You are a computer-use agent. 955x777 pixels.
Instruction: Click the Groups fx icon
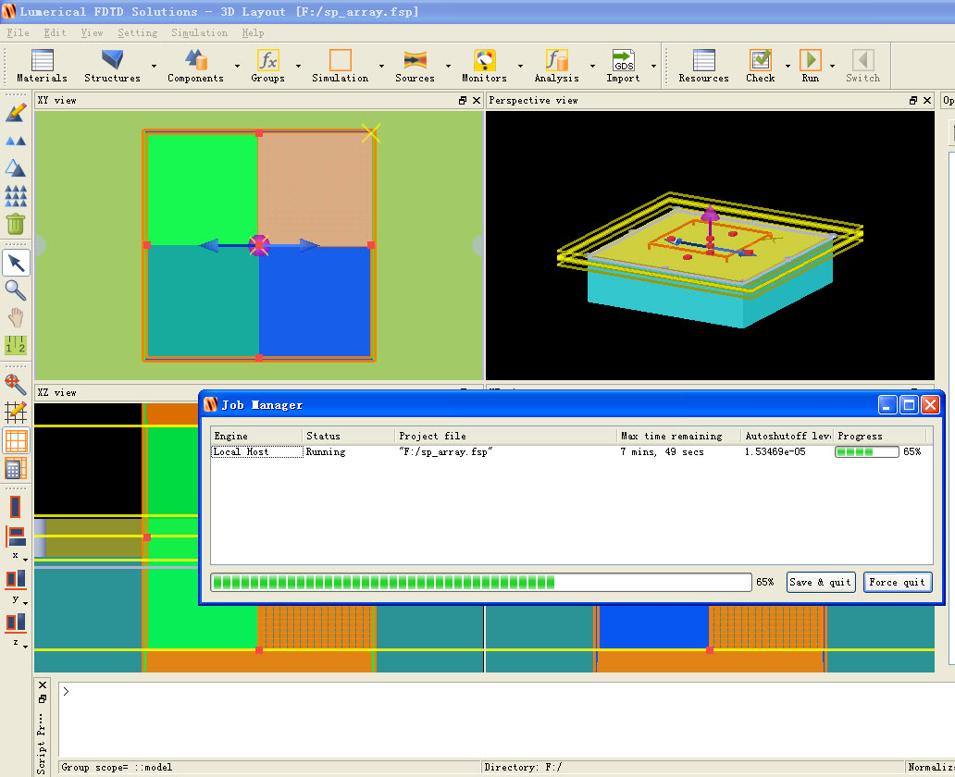[x=268, y=60]
